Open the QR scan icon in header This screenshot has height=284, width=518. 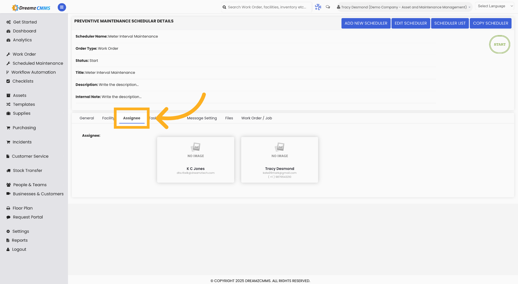[318, 7]
